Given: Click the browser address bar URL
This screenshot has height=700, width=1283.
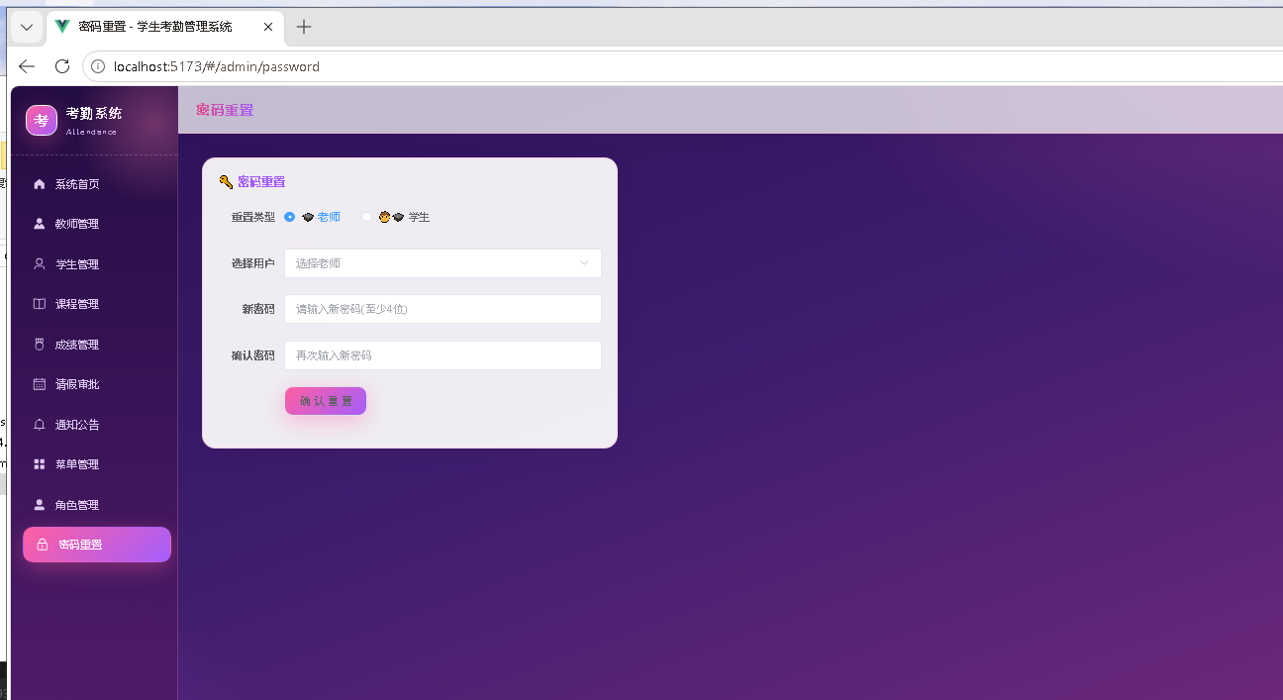Looking at the screenshot, I should pyautogui.click(x=217, y=66).
